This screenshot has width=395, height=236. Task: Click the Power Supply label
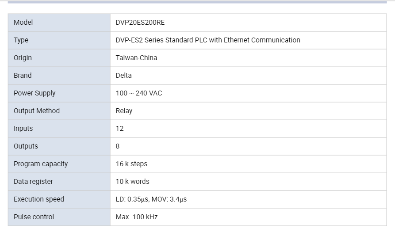[35, 93]
